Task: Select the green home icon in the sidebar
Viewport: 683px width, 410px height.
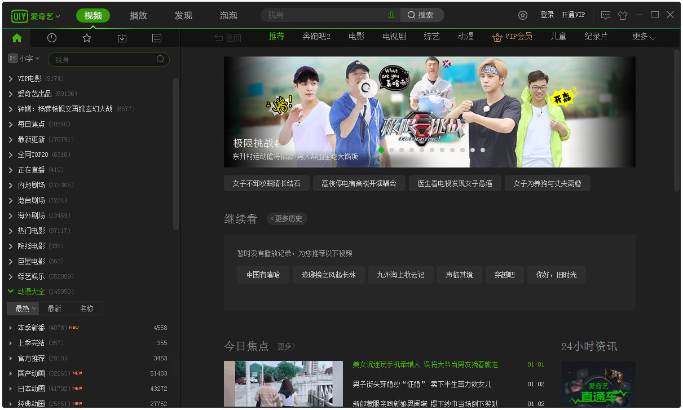Action: (16, 37)
